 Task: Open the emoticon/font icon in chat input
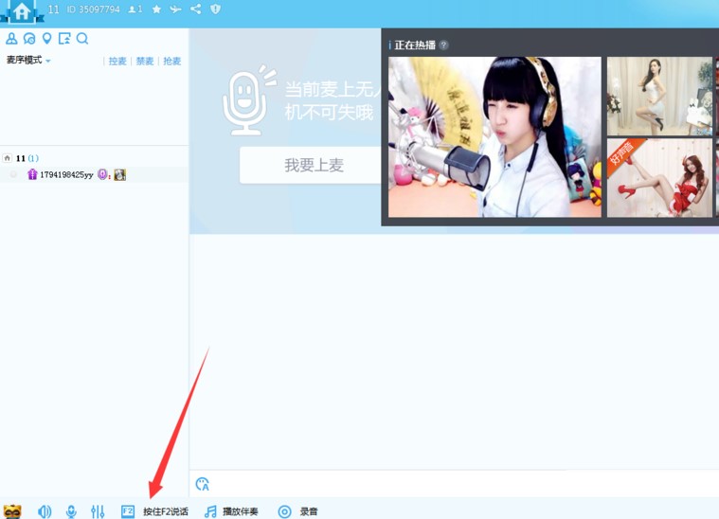point(202,484)
